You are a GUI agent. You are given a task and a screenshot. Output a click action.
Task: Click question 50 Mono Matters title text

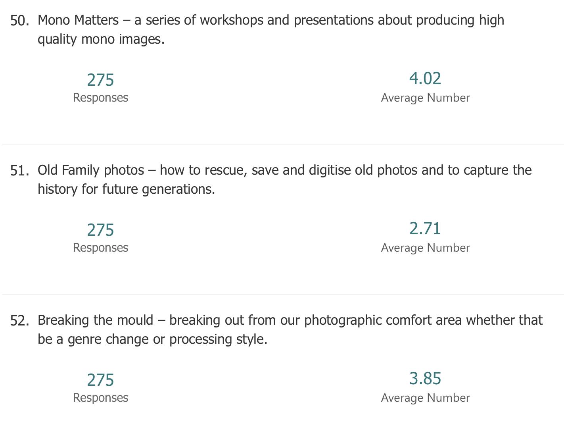(x=271, y=29)
